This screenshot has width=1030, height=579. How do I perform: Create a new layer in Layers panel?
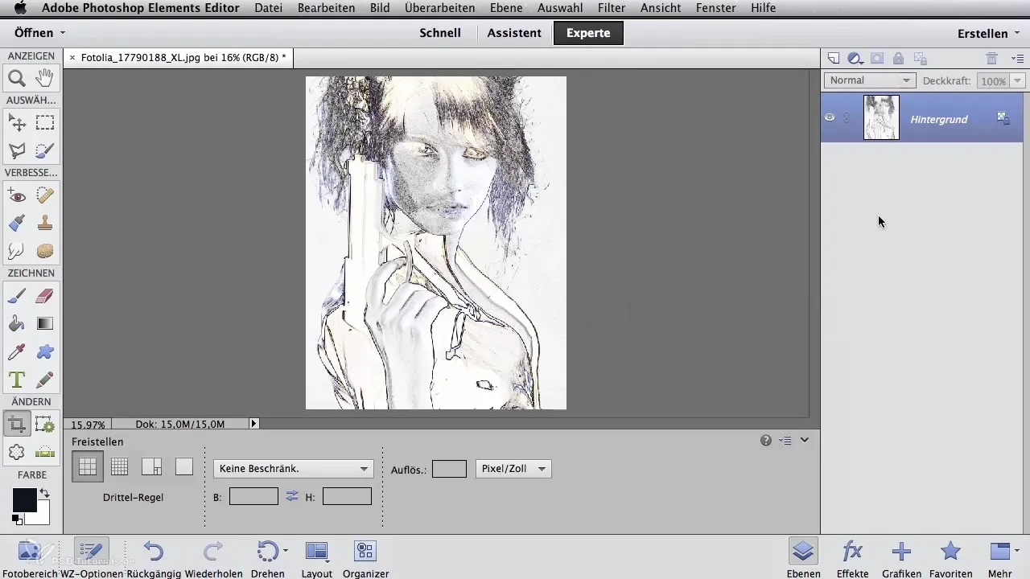pos(834,59)
